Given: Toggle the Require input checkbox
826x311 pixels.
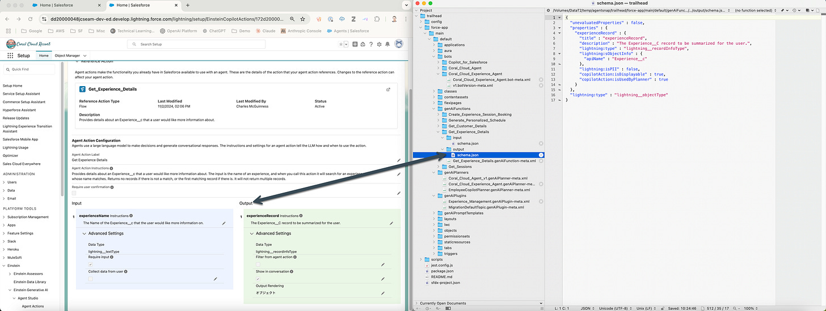Looking at the screenshot, I should click(x=90, y=265).
